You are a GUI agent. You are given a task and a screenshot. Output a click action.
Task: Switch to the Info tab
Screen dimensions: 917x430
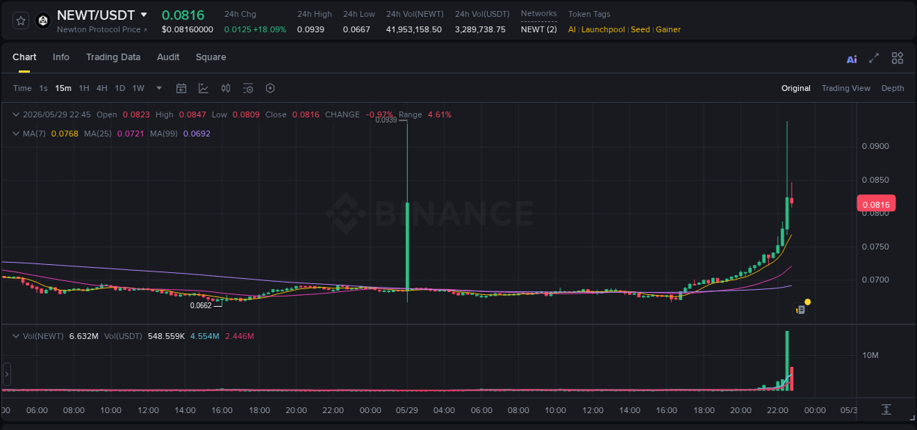tap(61, 57)
